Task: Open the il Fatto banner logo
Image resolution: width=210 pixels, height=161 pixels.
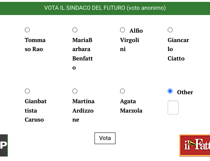Action: [195, 146]
